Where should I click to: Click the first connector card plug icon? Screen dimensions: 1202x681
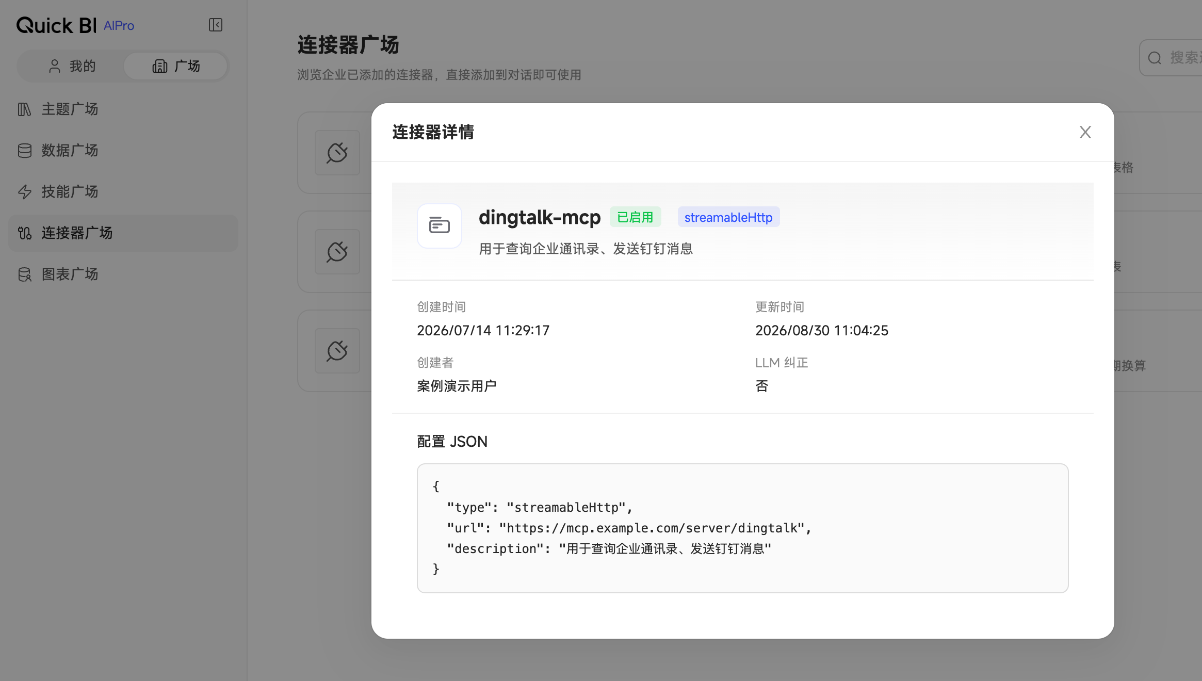click(x=337, y=153)
